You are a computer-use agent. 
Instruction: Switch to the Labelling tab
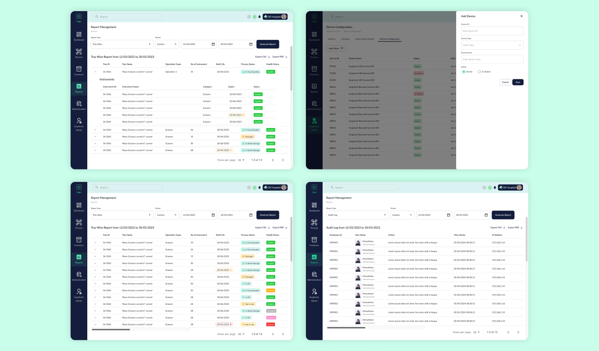tap(345, 39)
